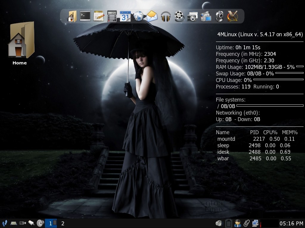This screenshot has height=228, width=305.
Task: Click the Frequency (in MHz) 2304 line
Action: click(x=246, y=54)
